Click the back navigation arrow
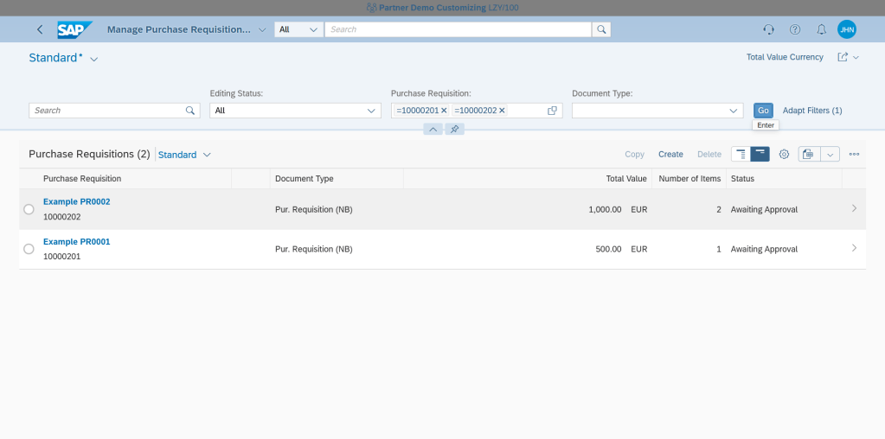The image size is (885, 439). (x=40, y=29)
